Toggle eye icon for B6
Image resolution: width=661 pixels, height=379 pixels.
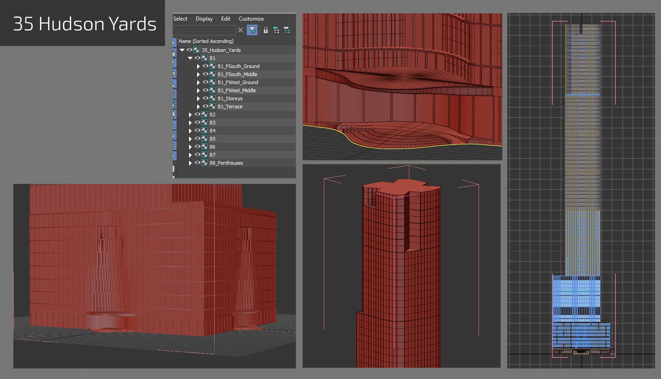point(198,147)
